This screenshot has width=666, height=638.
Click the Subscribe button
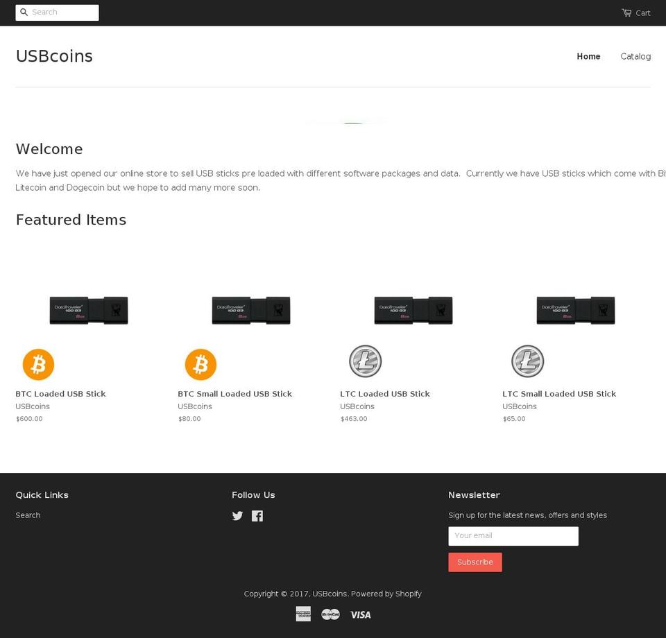pyautogui.click(x=475, y=562)
